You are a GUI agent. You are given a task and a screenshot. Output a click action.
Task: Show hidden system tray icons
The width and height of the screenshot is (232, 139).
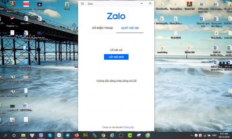191,135
